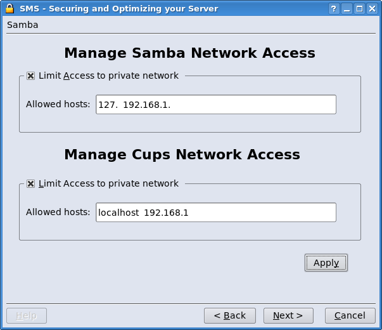Click the Samba section label
This screenshot has width=382, height=330.
23,25
